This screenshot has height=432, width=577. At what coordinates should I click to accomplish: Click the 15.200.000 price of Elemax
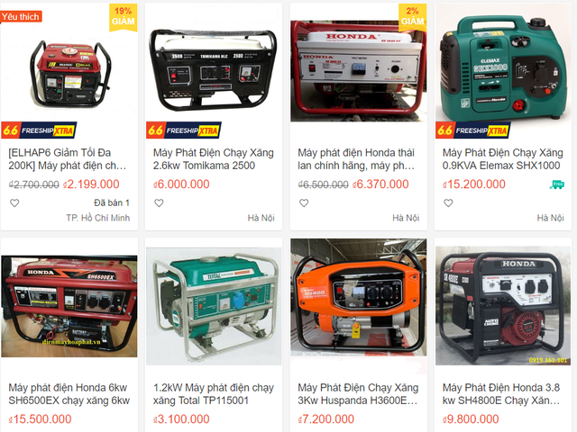click(474, 184)
